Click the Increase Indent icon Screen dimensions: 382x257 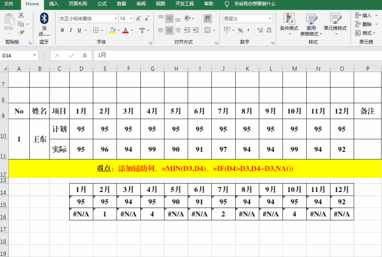(x=196, y=30)
